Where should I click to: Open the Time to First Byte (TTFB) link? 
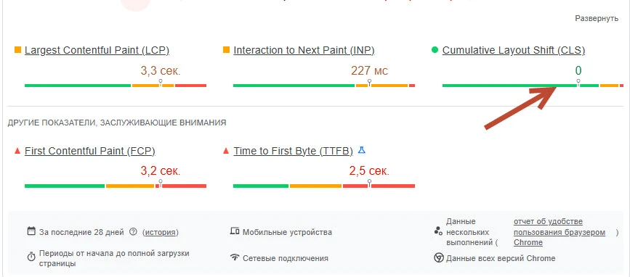pyautogui.click(x=294, y=151)
